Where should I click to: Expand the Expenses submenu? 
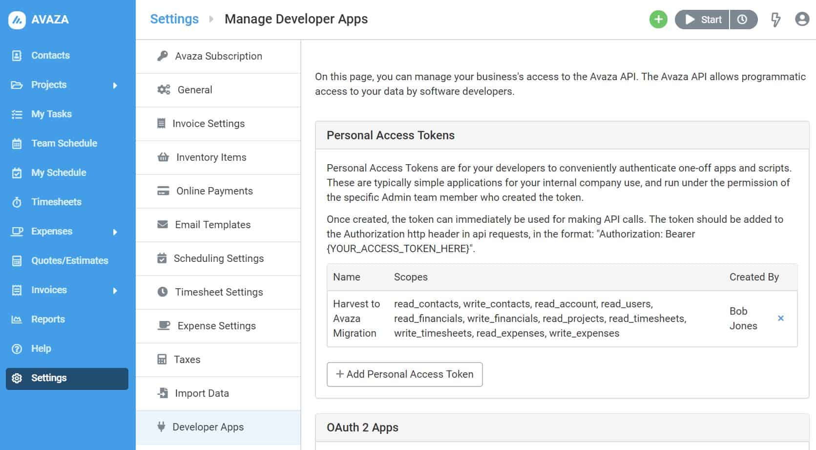[116, 231]
